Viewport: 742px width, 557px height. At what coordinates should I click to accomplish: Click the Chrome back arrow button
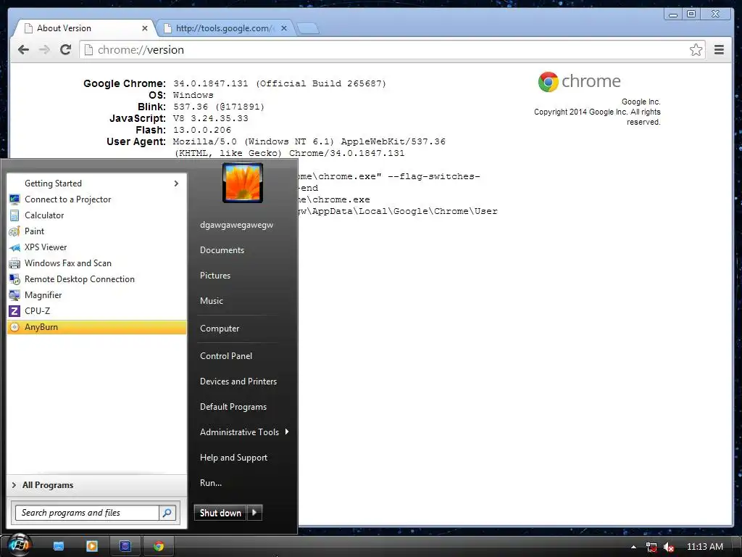23,50
